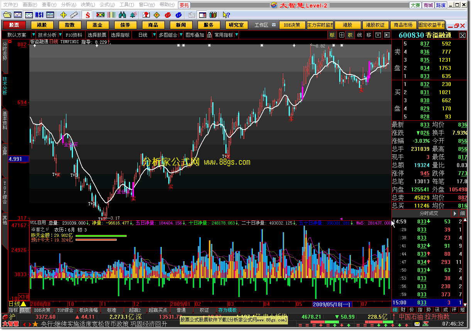The image size is (472, 331).
Task: Click the red S with arrow icon
Action: tap(88, 15)
